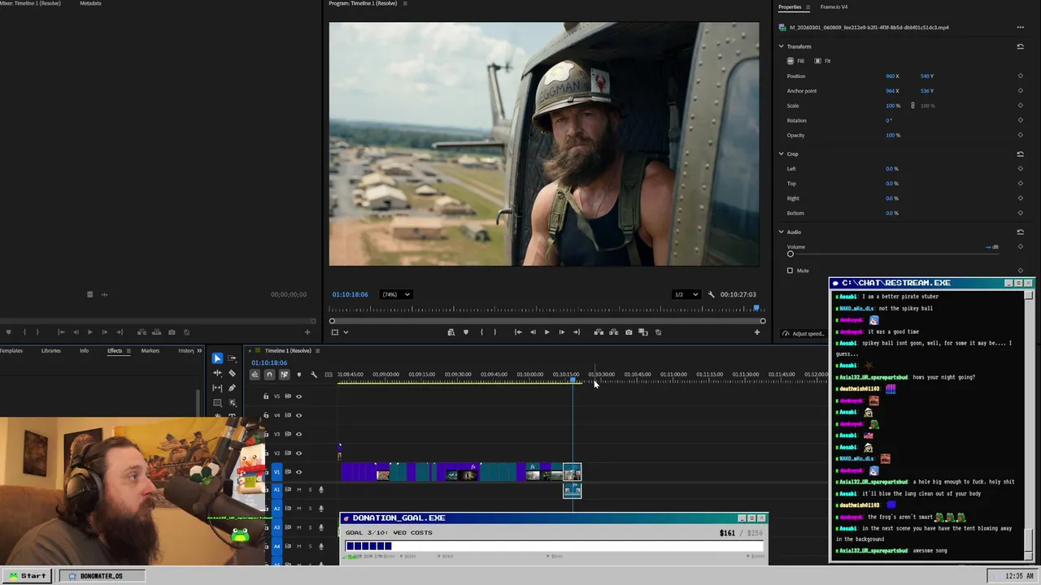The height and width of the screenshot is (585, 1041).
Task: Select the Ripple Edit tool
Action: pos(217,373)
